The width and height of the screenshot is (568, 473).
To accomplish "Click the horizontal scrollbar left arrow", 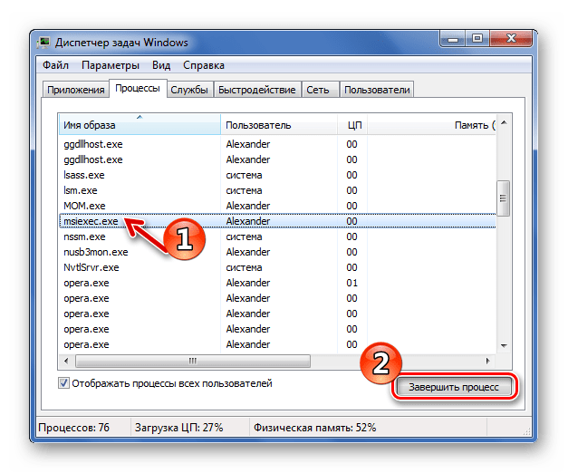I will coord(66,361).
